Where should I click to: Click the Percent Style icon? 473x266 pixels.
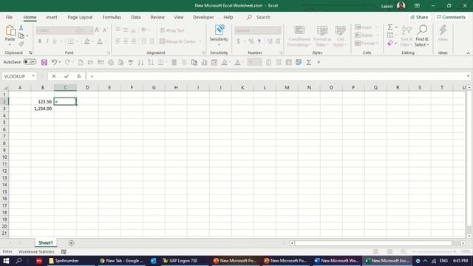pos(251,41)
